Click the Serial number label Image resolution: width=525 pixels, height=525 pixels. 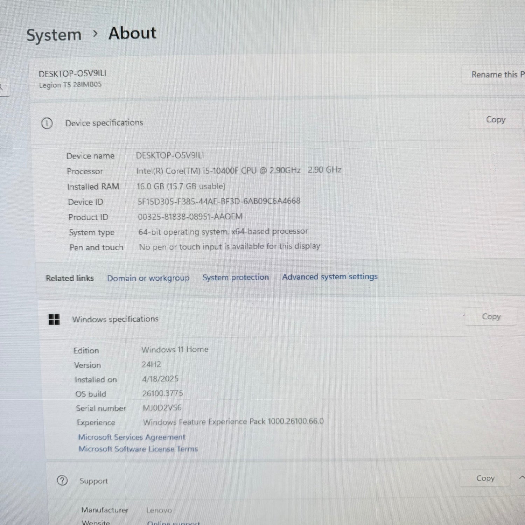pyautogui.click(x=101, y=408)
